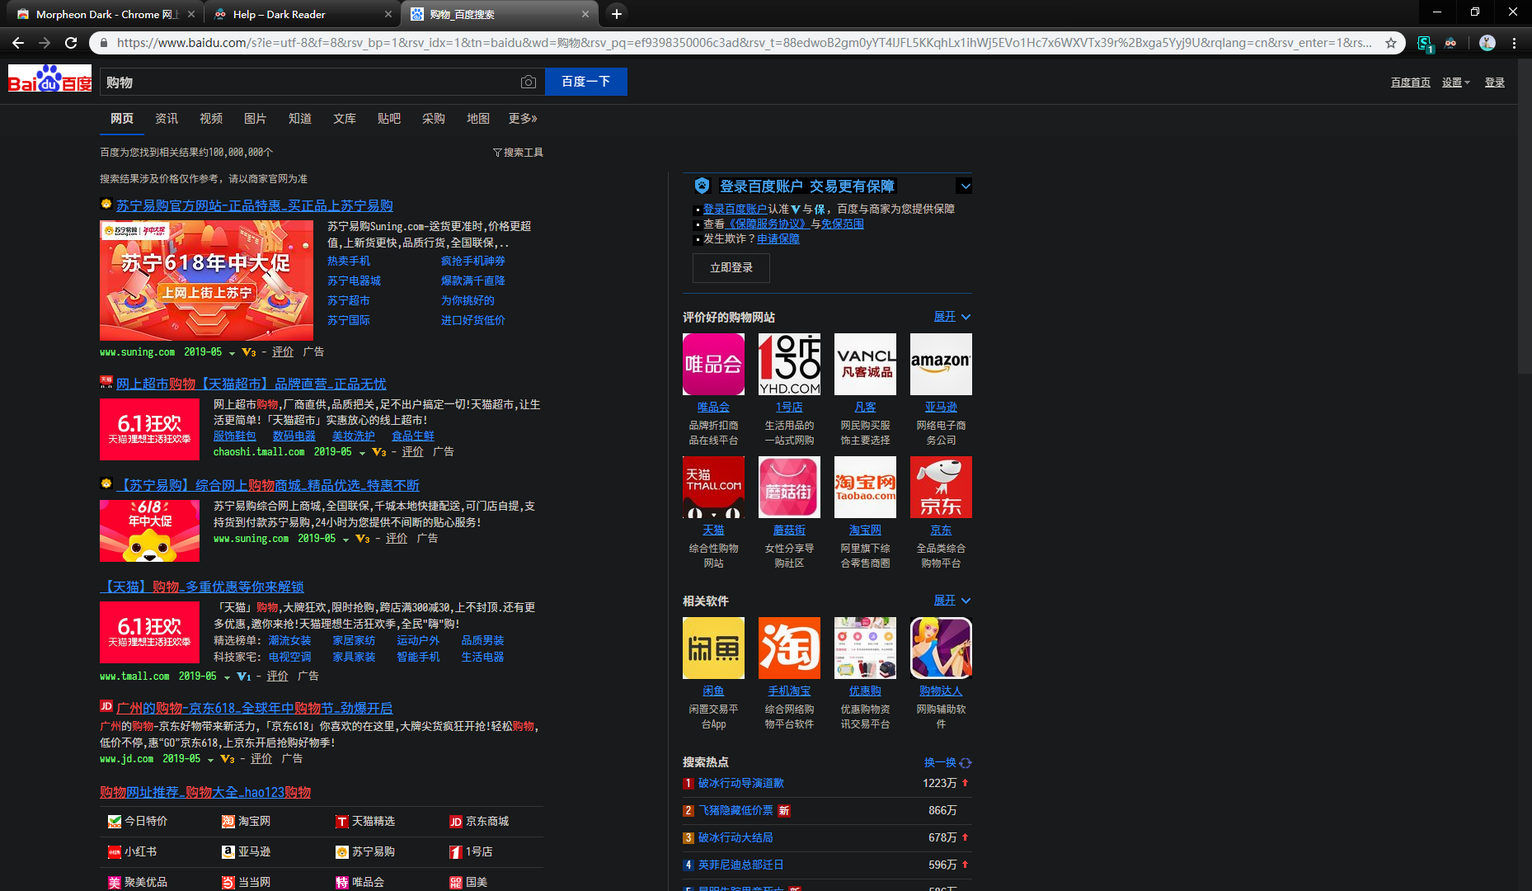The height and width of the screenshot is (891, 1532).
Task: Open 百度首页 link
Action: [x=1411, y=82]
